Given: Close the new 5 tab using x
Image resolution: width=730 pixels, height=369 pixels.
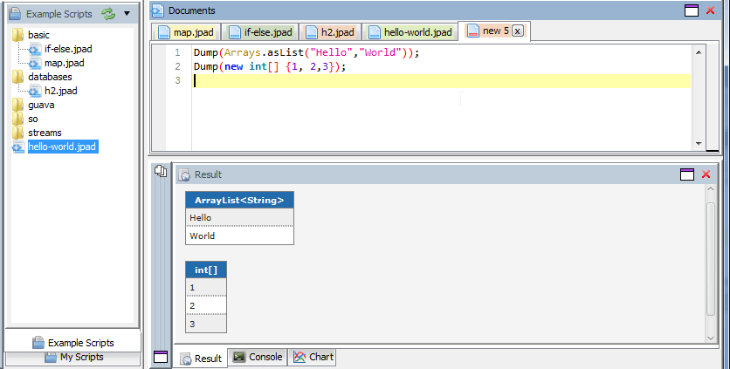Looking at the screenshot, I should [x=517, y=31].
